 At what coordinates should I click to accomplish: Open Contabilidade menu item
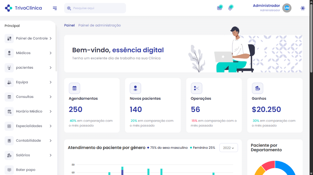pos(28,141)
